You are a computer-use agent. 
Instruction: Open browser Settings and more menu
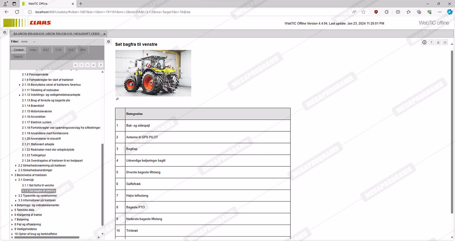[440, 12]
